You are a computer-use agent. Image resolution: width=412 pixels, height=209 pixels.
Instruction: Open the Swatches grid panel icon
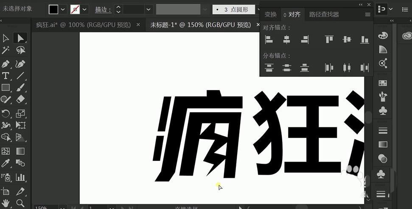tap(383, 83)
